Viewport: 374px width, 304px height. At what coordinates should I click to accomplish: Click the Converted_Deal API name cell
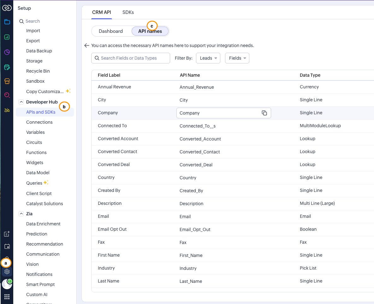196,165
